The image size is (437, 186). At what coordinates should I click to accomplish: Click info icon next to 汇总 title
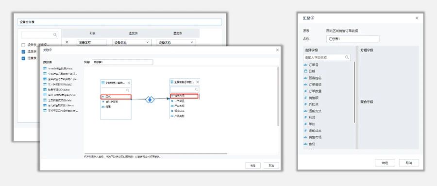(312, 18)
